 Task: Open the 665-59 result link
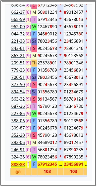pos(18,19)
